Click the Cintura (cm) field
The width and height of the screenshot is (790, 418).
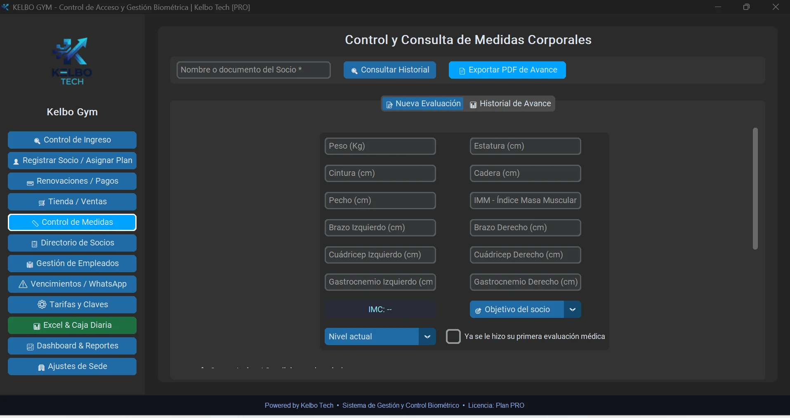click(380, 173)
